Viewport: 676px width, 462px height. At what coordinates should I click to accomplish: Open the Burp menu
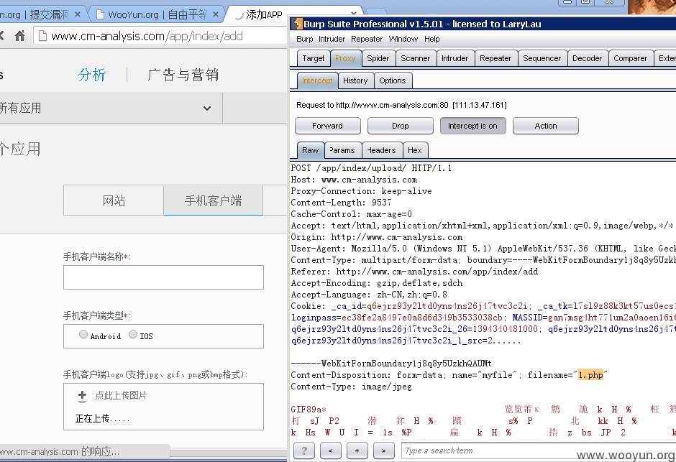click(304, 40)
